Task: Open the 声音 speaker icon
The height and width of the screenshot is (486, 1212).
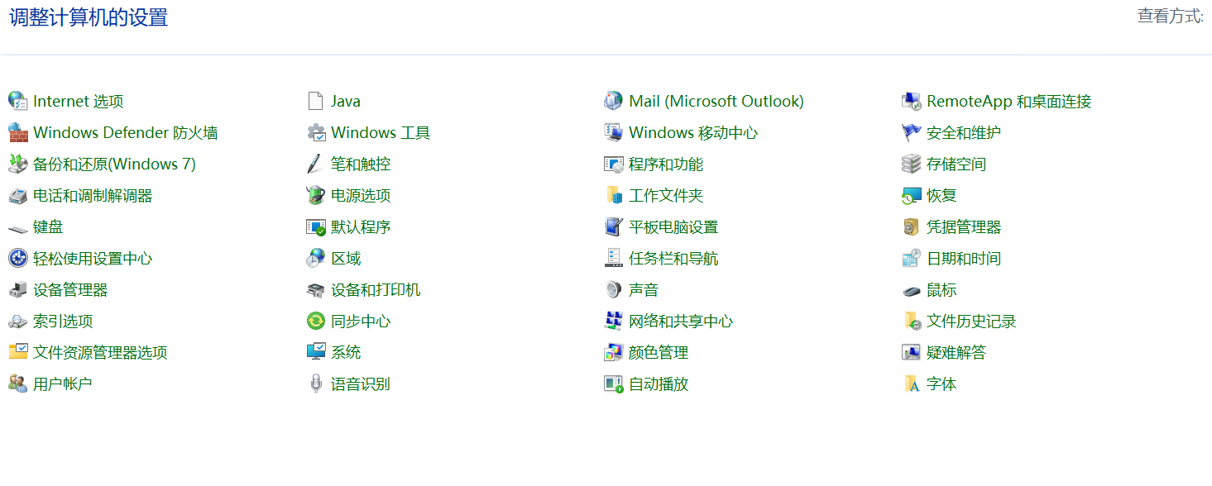Action: tap(614, 289)
